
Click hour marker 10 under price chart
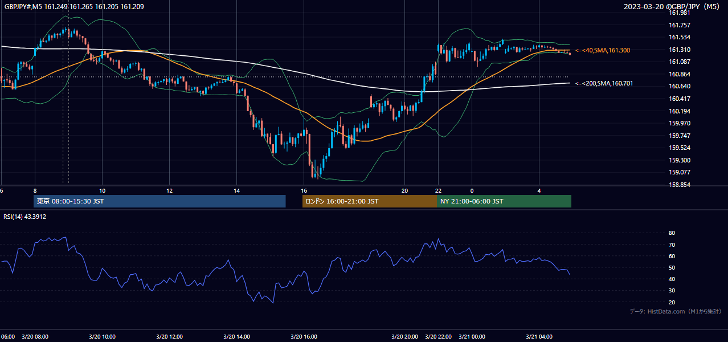102,190
